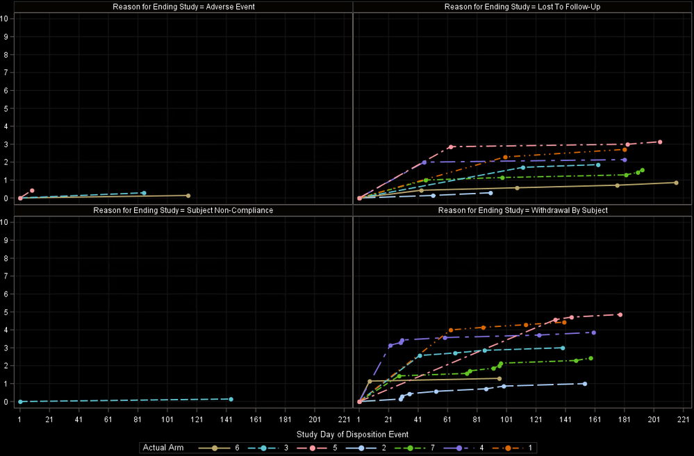
Task: Select the 'Lost To Follow-Up' panel header
Action: coord(522,7)
